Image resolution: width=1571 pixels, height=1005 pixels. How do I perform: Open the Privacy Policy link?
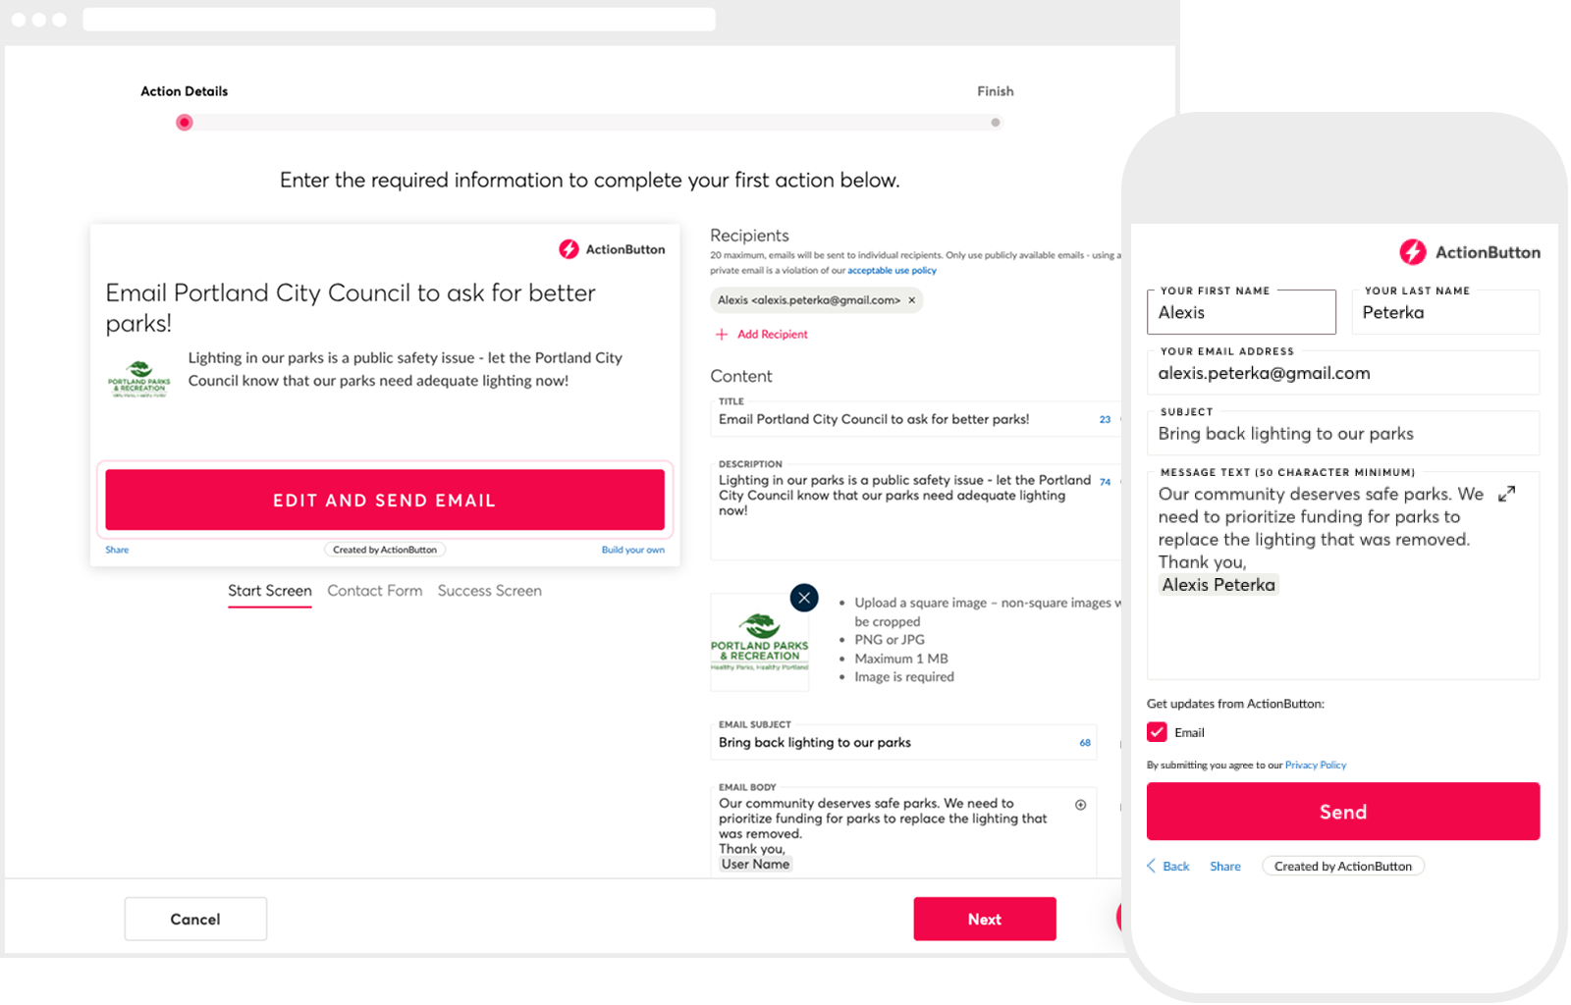coord(1315,766)
